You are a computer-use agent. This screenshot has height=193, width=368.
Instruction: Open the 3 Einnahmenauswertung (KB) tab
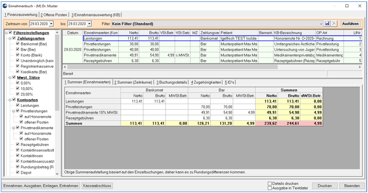tap(96, 15)
